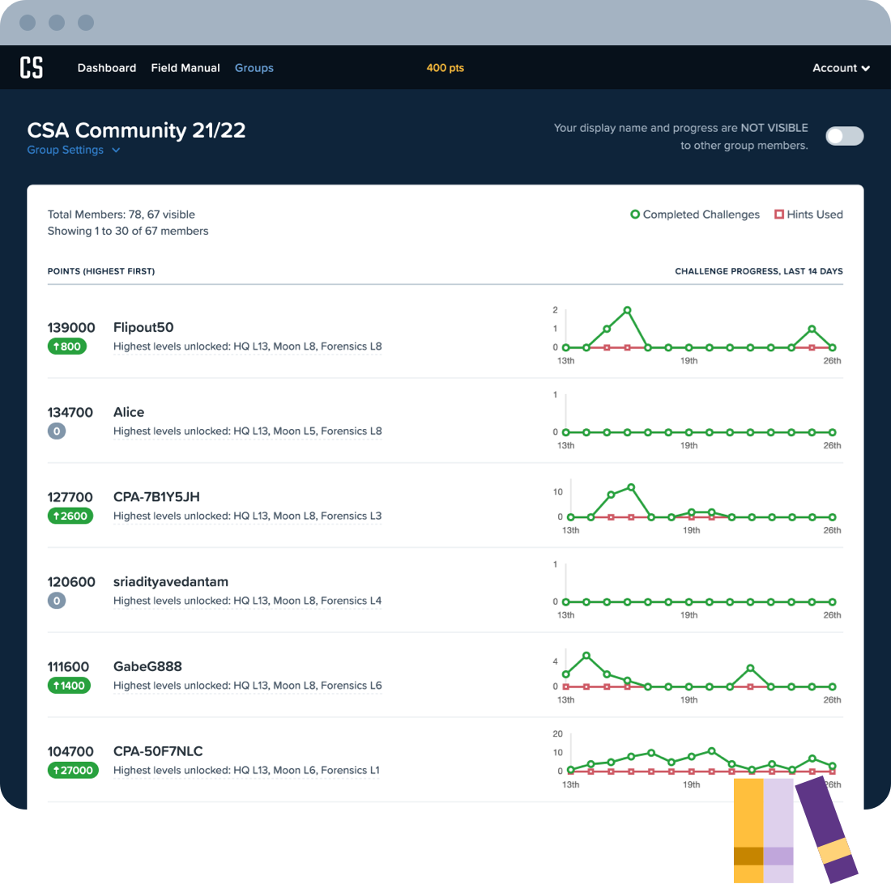Click the green Completed Challenges legend icon
Screen dimensions: 891x884
coord(634,215)
